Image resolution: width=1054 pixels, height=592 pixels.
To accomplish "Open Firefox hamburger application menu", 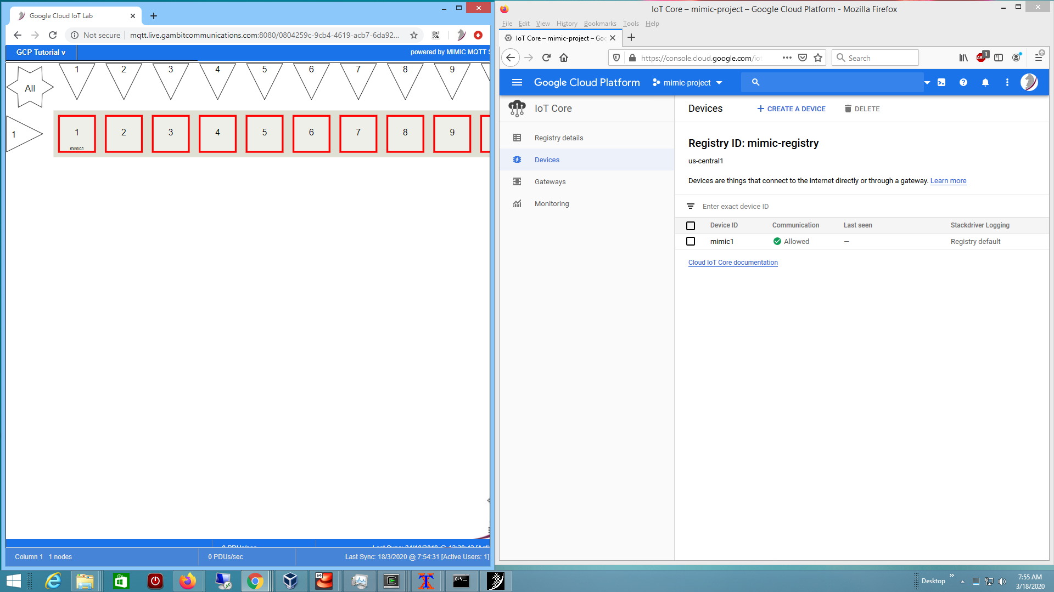I will pyautogui.click(x=1039, y=57).
